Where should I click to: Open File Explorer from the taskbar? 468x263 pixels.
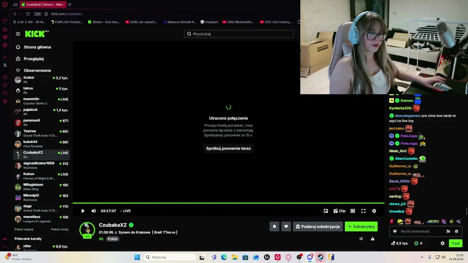pyautogui.click(x=234, y=257)
